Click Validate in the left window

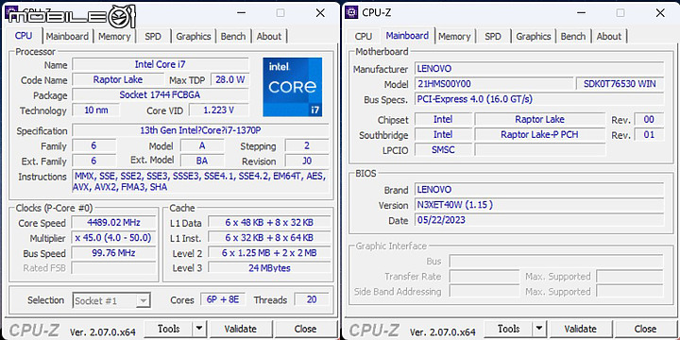[240, 330]
